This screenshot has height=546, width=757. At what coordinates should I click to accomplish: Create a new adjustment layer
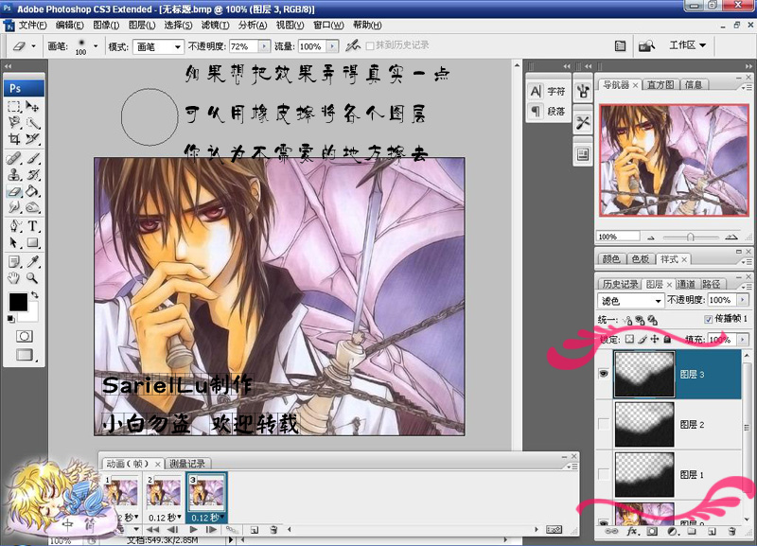tap(672, 532)
